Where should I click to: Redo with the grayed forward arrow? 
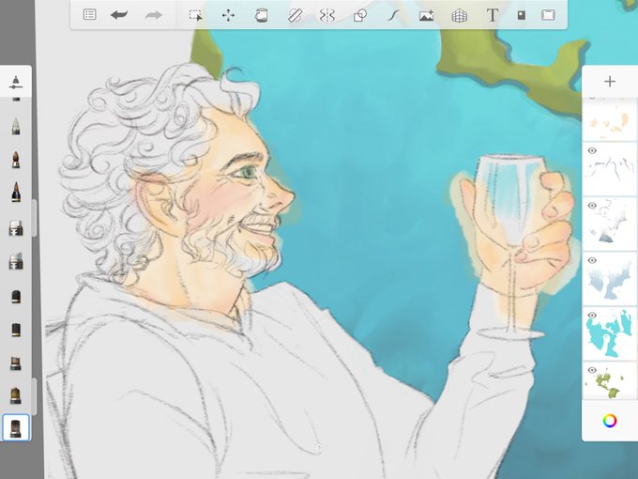(x=153, y=15)
